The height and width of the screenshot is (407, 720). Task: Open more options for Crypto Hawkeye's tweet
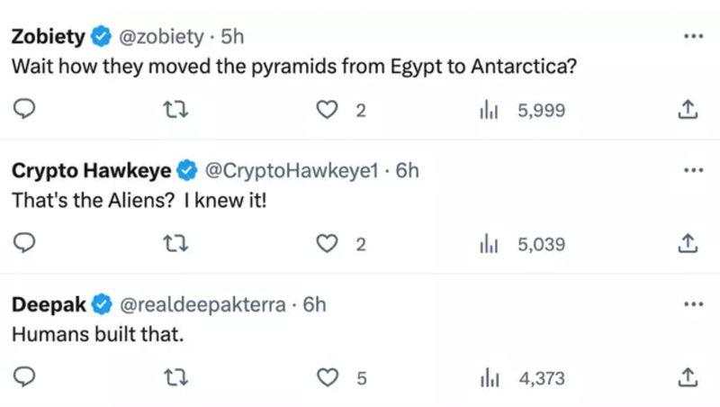click(x=693, y=170)
